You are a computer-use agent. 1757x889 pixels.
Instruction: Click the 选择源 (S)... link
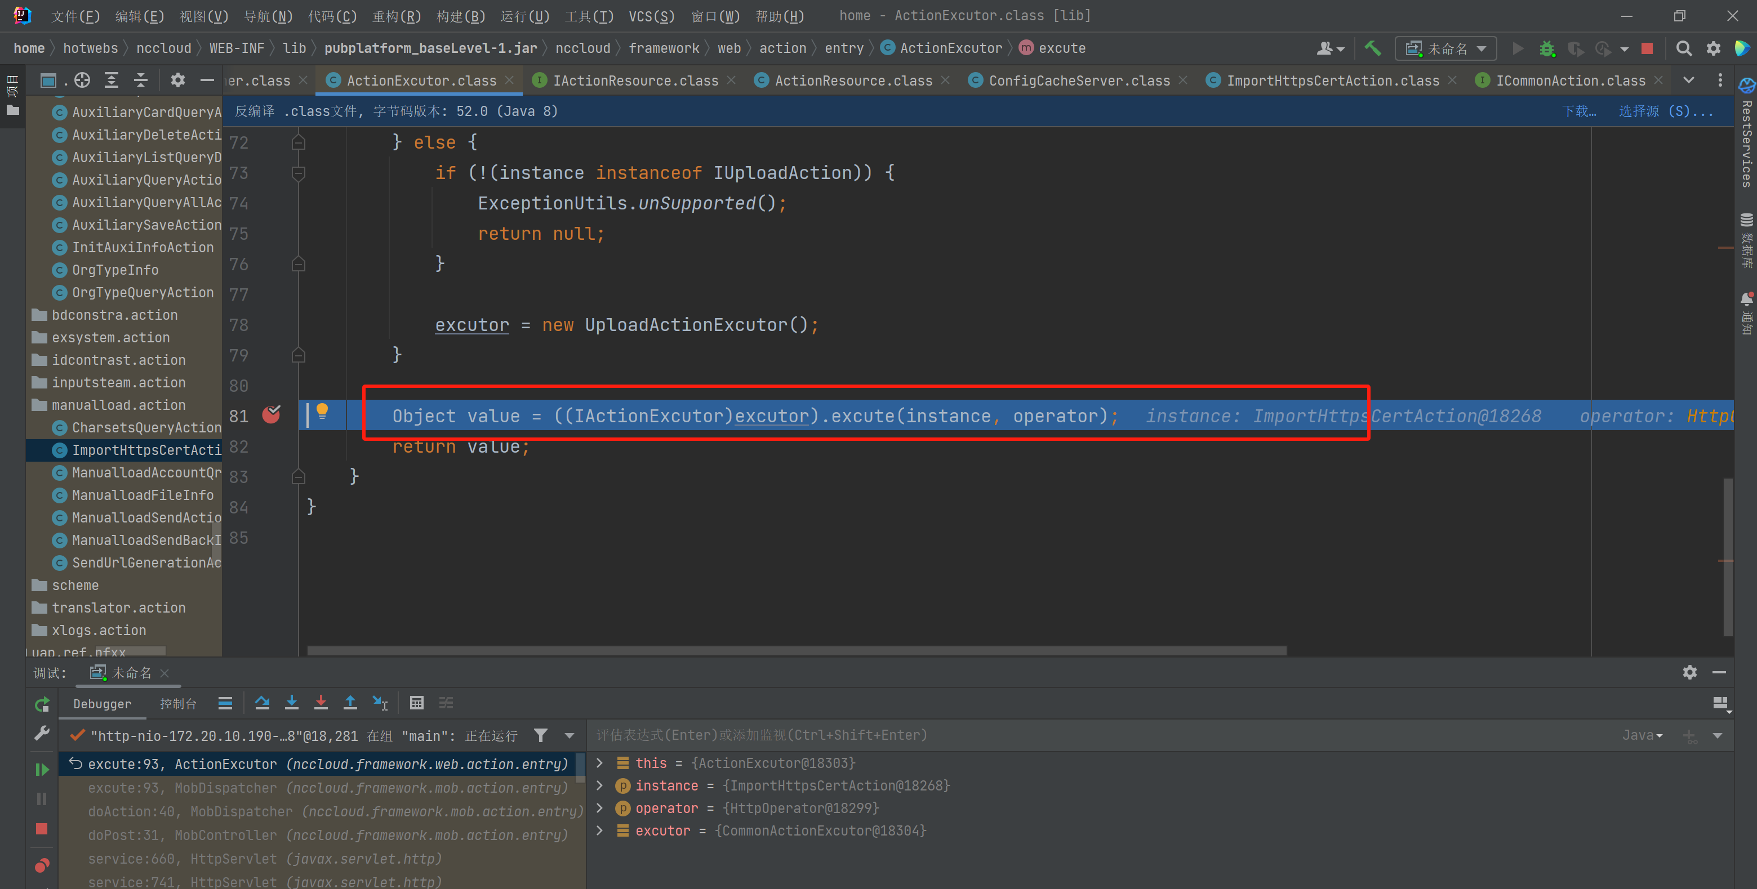1665,111
